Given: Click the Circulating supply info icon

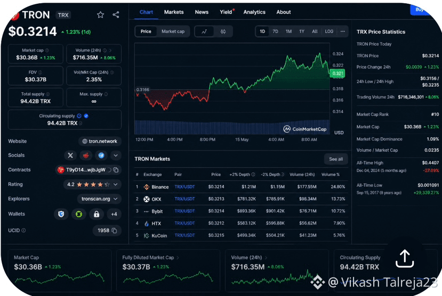Looking at the screenshot, I should [79, 116].
